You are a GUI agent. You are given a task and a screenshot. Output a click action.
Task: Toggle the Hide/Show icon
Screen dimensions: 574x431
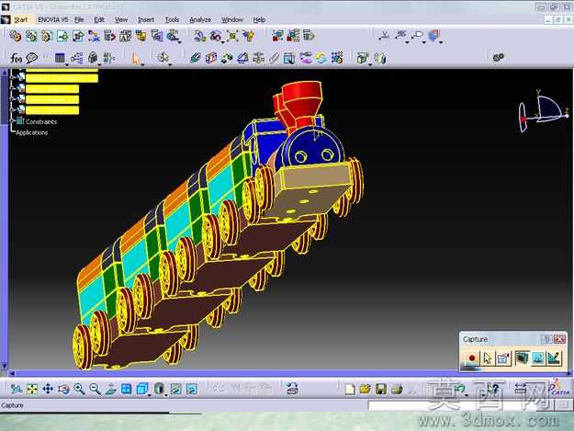[176, 389]
